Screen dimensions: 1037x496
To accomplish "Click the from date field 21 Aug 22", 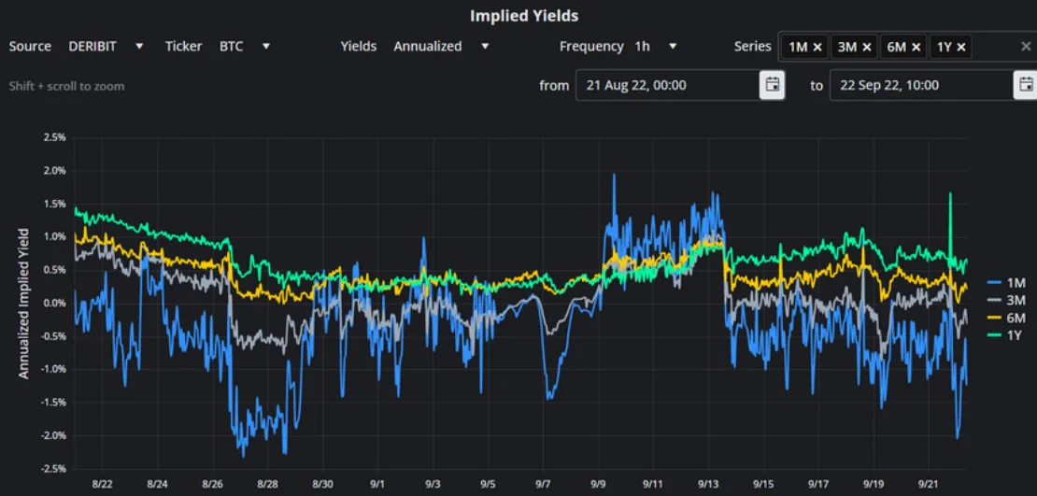I will click(x=667, y=85).
